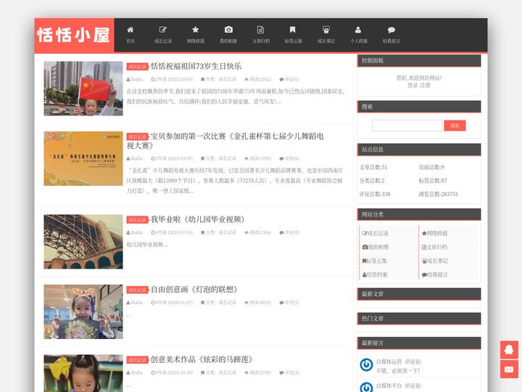Click the 恬恬小屋 site logo
The height and width of the screenshot is (392, 522).
tap(74, 35)
